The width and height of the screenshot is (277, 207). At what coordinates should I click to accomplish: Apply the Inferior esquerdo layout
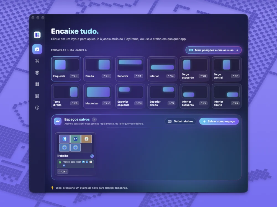[x=194, y=96]
